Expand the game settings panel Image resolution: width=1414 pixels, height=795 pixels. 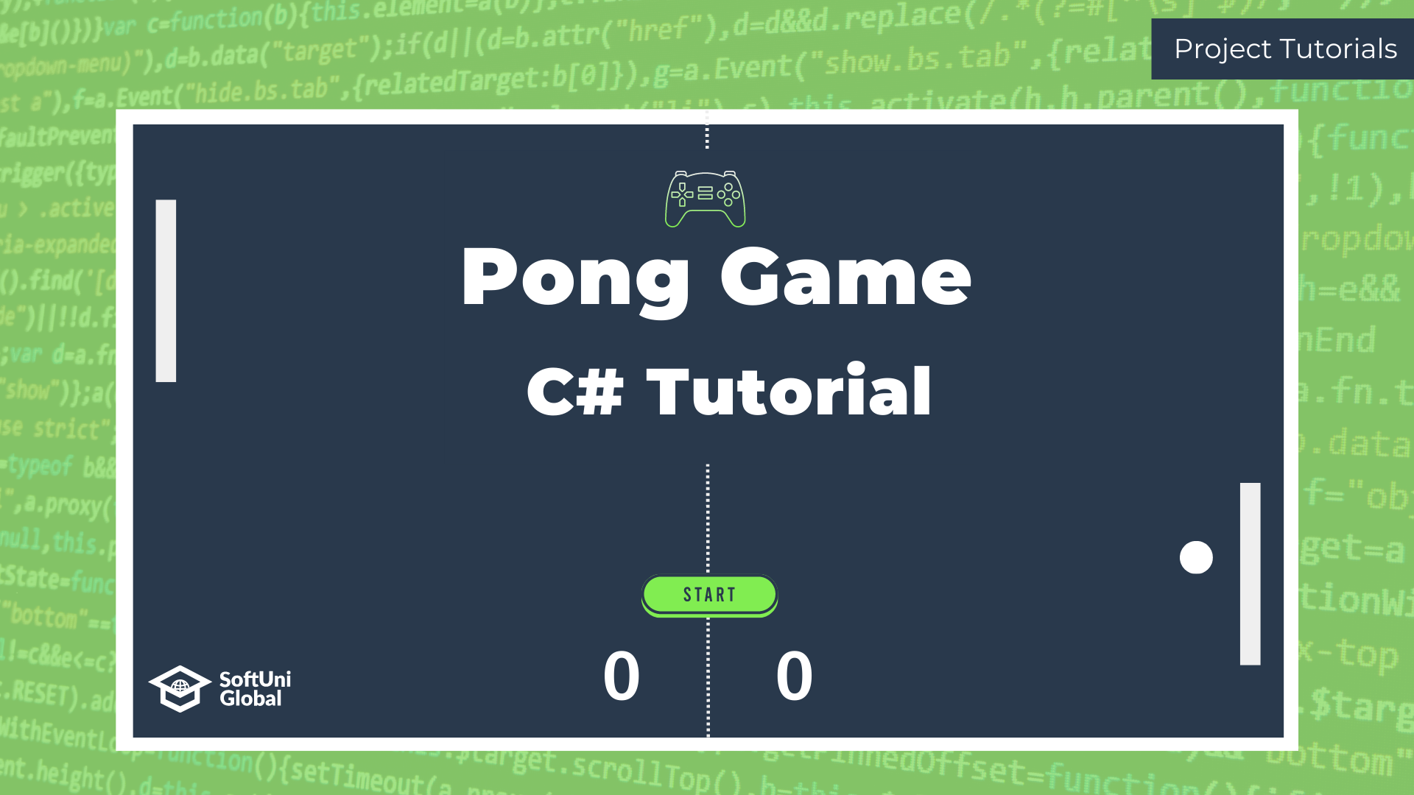point(706,194)
